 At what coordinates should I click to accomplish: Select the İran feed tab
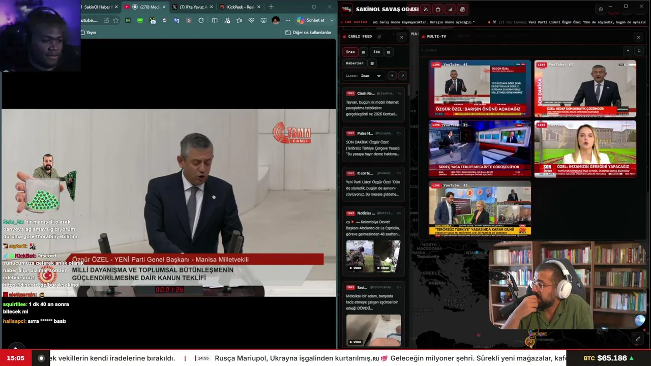point(350,52)
